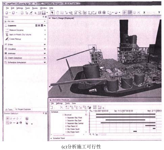
Task: Click the View 1 Design window title
Action: 63,18
